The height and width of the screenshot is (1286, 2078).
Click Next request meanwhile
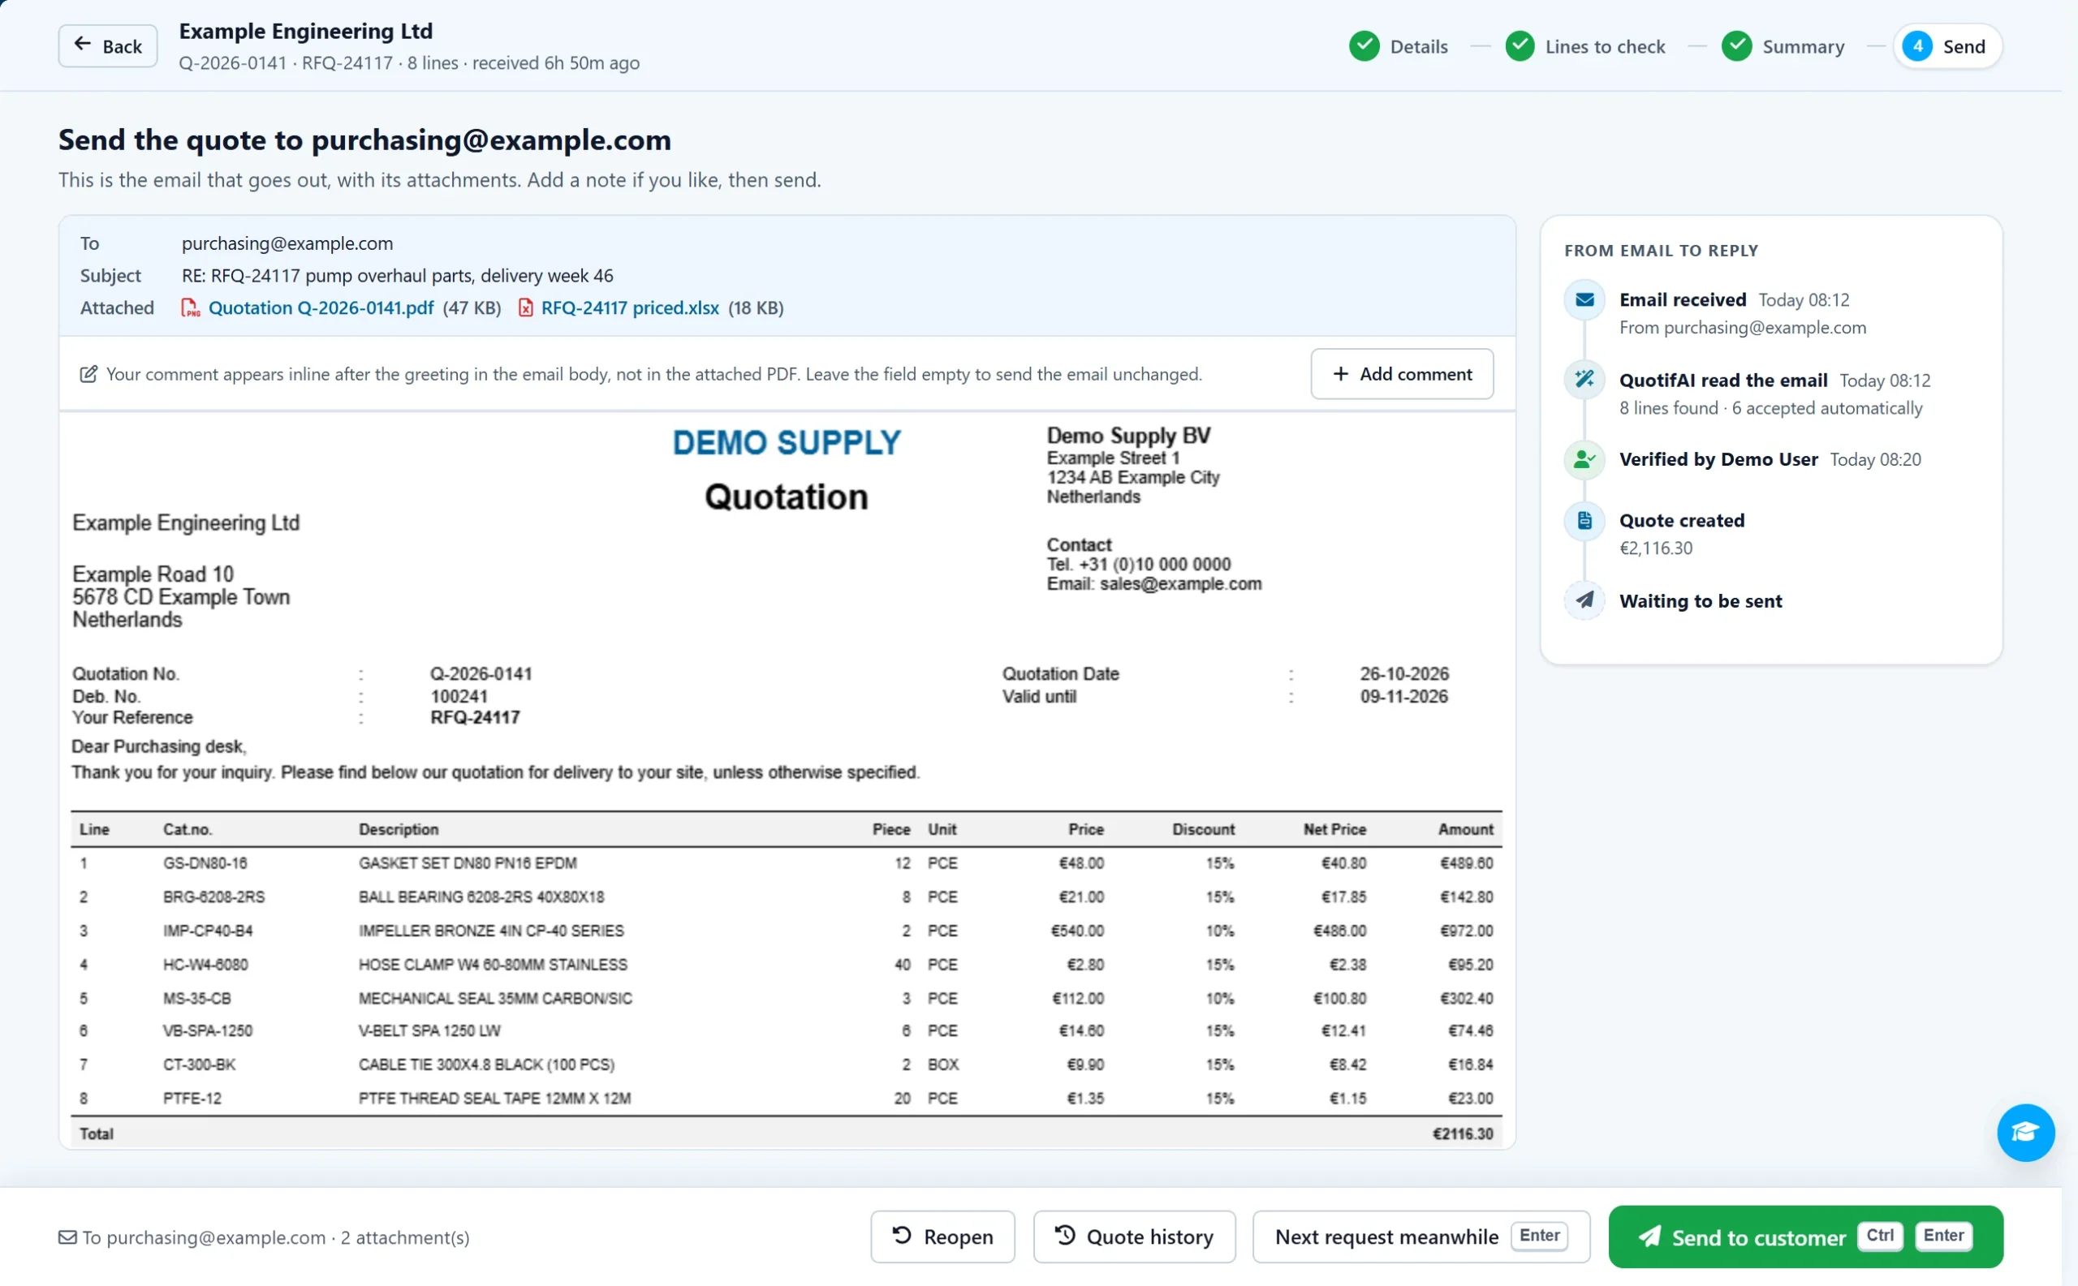pos(1421,1237)
